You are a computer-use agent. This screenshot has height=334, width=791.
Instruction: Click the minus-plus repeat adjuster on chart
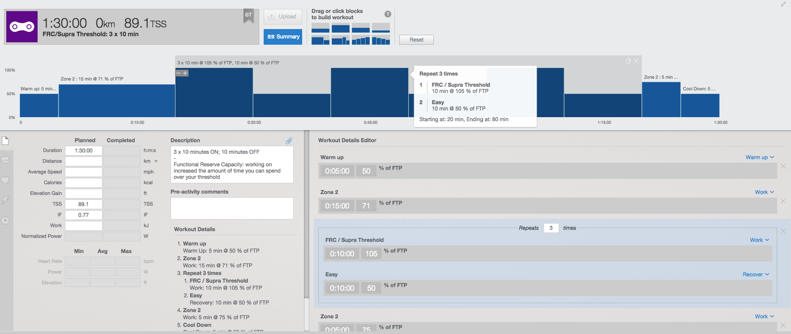(x=182, y=73)
